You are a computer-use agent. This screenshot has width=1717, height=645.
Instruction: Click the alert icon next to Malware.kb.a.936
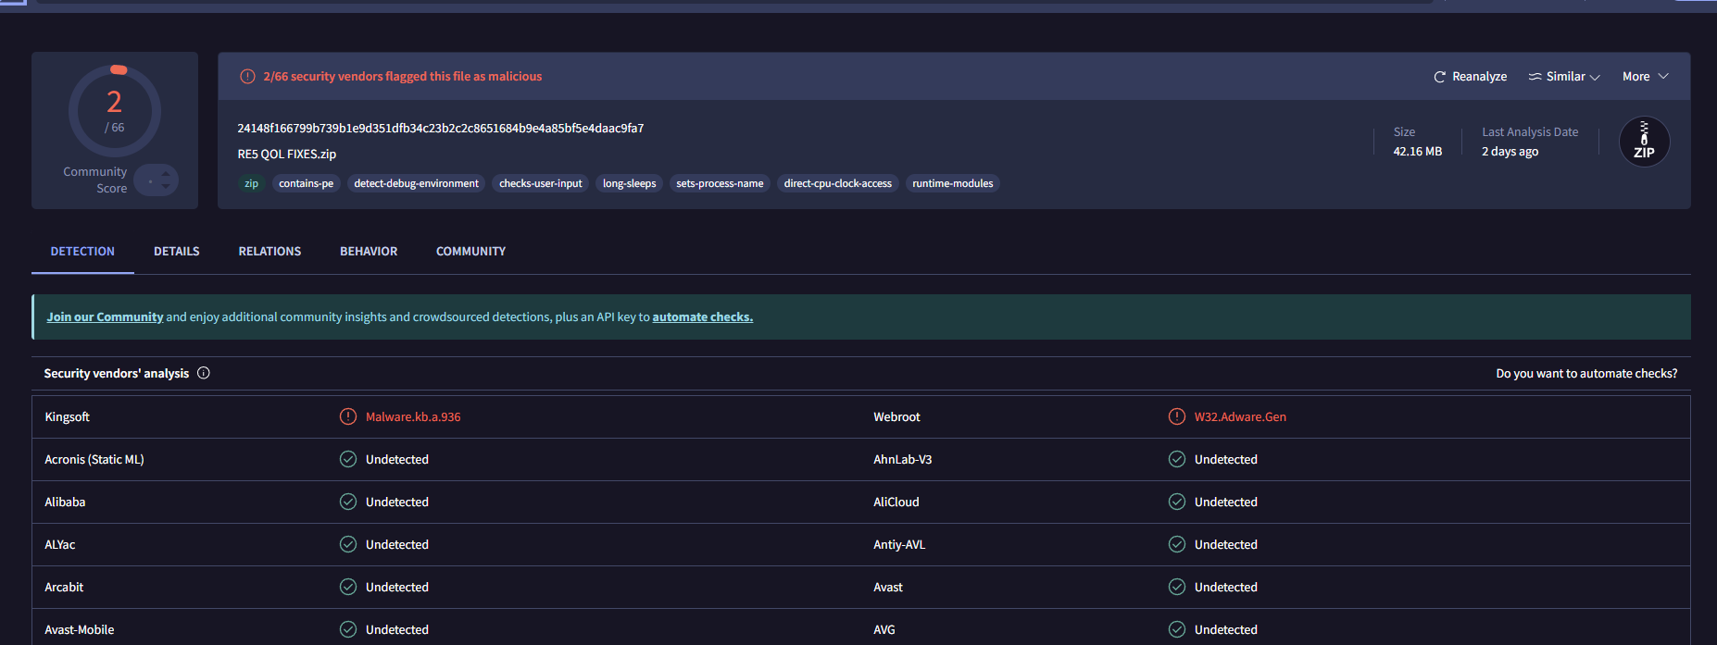click(348, 416)
